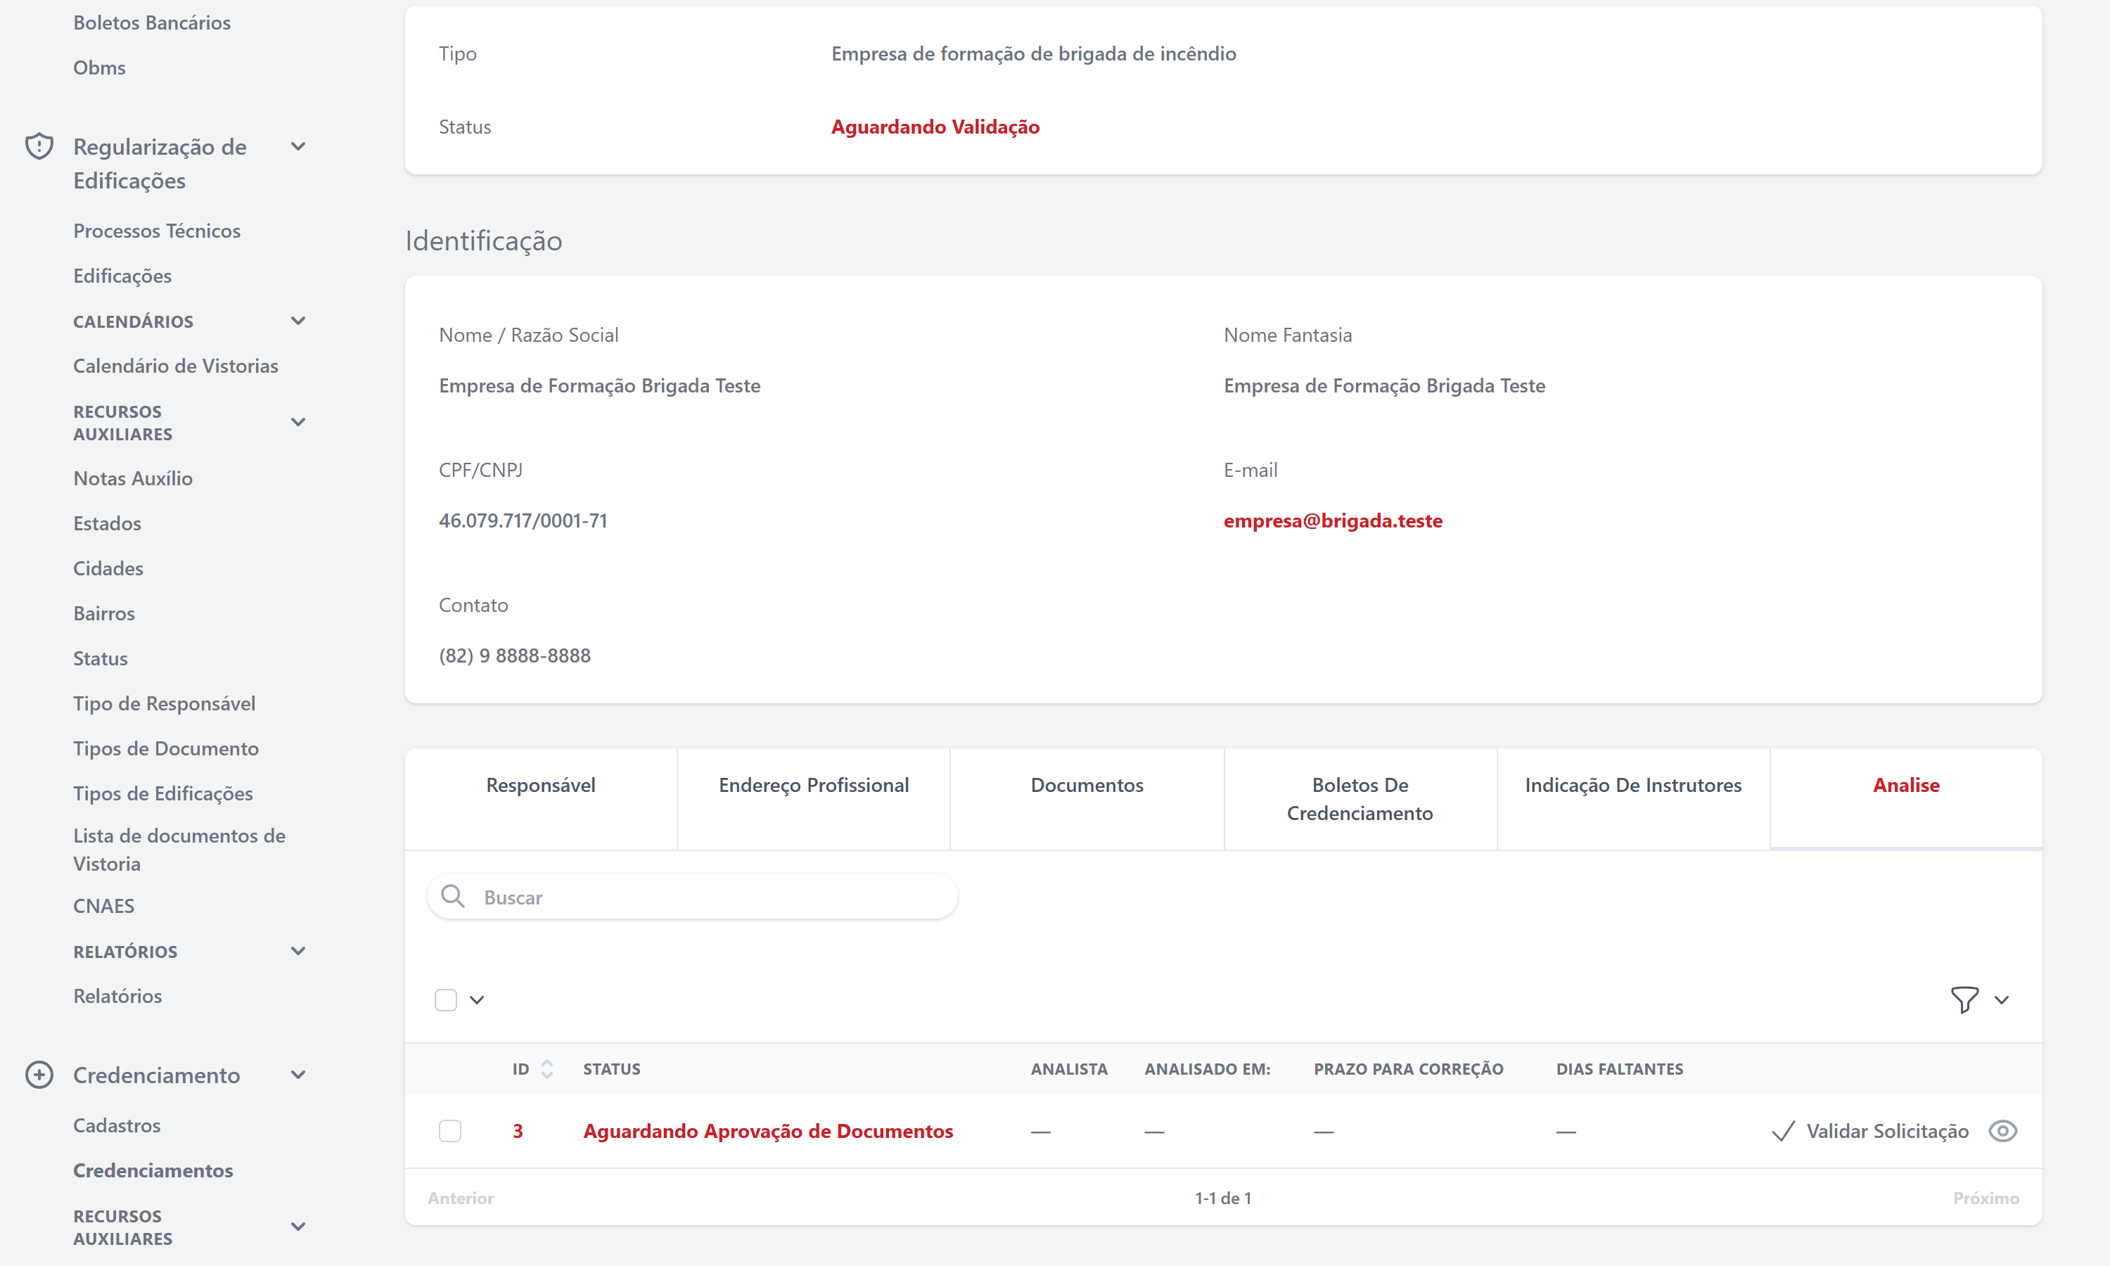The width and height of the screenshot is (2110, 1266).
Task: Click the plus-circle icon beside Credenciamento
Action: (x=39, y=1074)
